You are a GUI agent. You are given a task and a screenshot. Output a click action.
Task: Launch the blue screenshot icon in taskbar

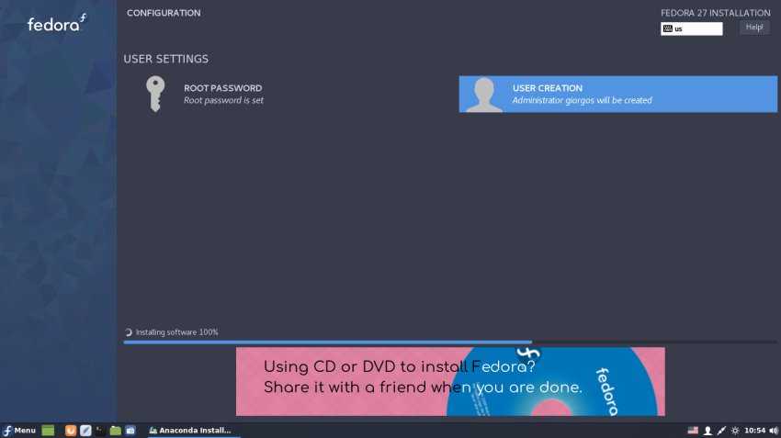[130, 431]
